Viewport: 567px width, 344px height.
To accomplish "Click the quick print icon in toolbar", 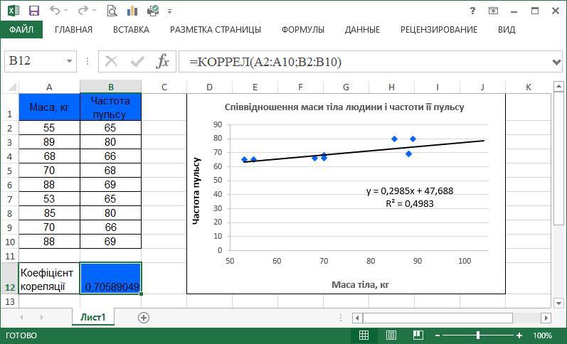I will click(154, 11).
